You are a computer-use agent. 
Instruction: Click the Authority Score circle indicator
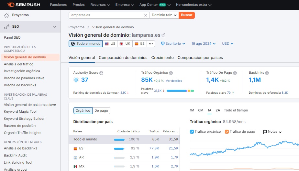76,80
